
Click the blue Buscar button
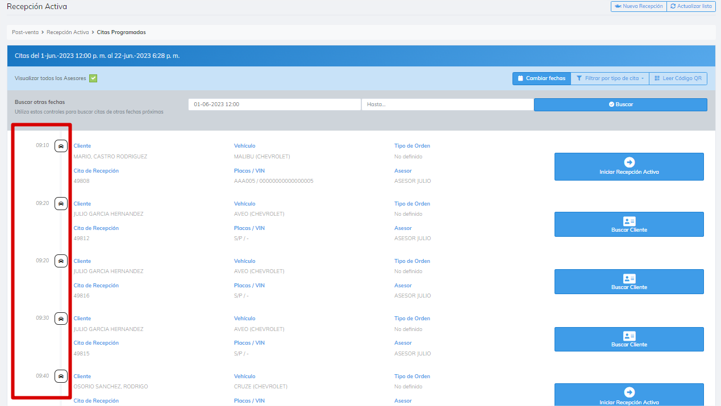tap(620, 104)
